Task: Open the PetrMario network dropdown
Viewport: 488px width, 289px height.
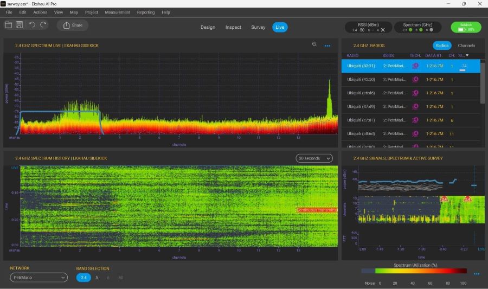Action: pos(39,278)
